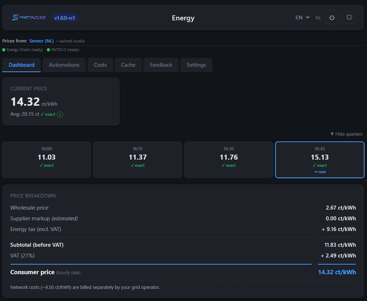
Task: Click the green exact checkmark under current price
Action: pos(48,114)
